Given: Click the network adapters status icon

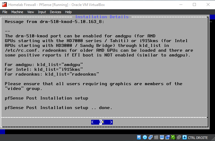Looking at the screenshot, I should (x=150, y=137).
